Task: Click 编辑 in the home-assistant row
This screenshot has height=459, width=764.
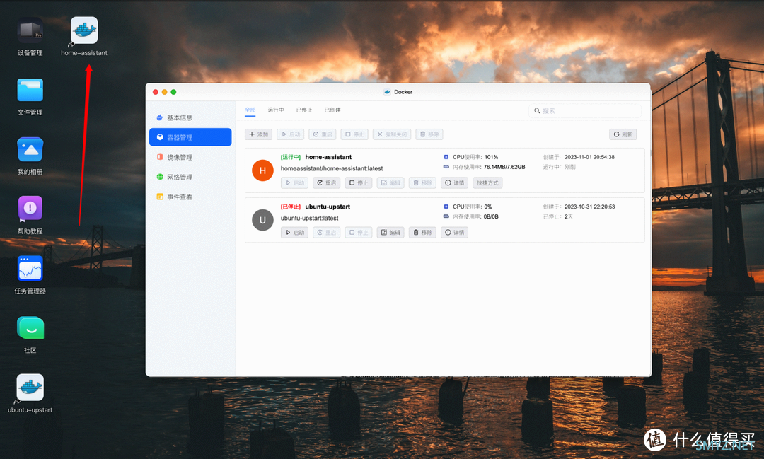Action: [390, 182]
